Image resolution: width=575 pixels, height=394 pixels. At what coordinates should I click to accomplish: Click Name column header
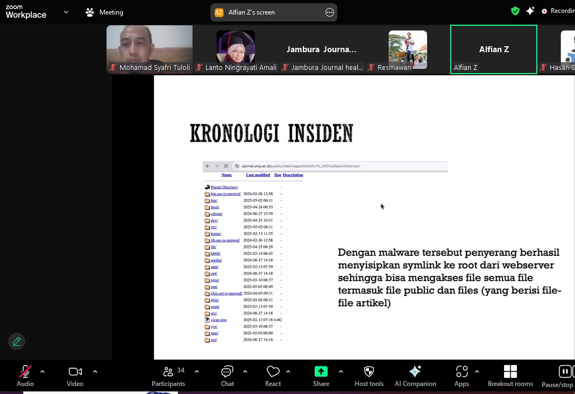226,175
